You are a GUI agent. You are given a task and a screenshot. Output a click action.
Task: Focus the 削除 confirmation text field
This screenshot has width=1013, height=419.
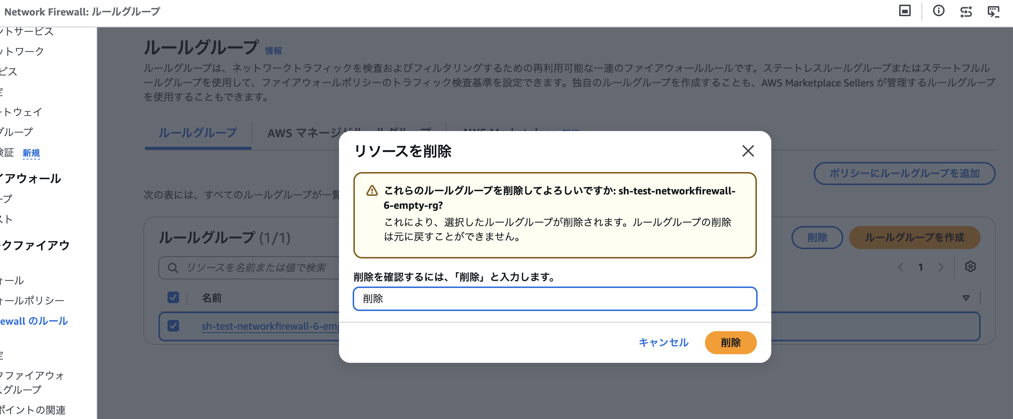554,299
